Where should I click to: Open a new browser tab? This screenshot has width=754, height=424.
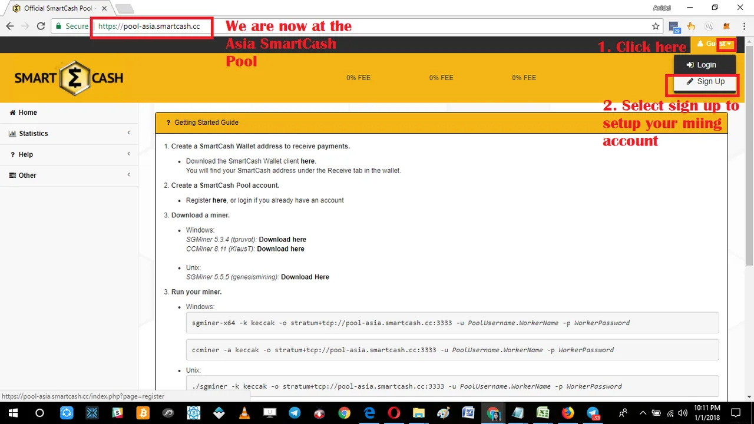tap(124, 9)
